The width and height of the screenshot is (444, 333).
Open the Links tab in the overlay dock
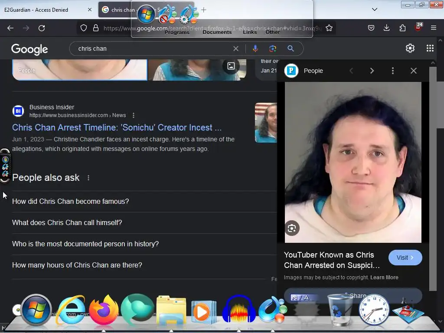(250, 32)
